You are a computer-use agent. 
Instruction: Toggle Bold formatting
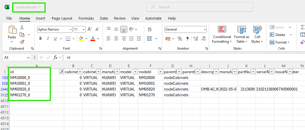coord(40,39)
